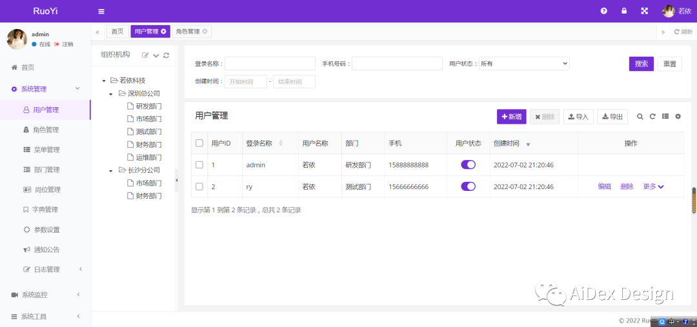Image resolution: width=697 pixels, height=327 pixels.
Task: Open the table columns gear icon
Action: point(678,116)
